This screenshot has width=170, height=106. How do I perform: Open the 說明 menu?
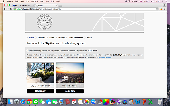point(58,1)
